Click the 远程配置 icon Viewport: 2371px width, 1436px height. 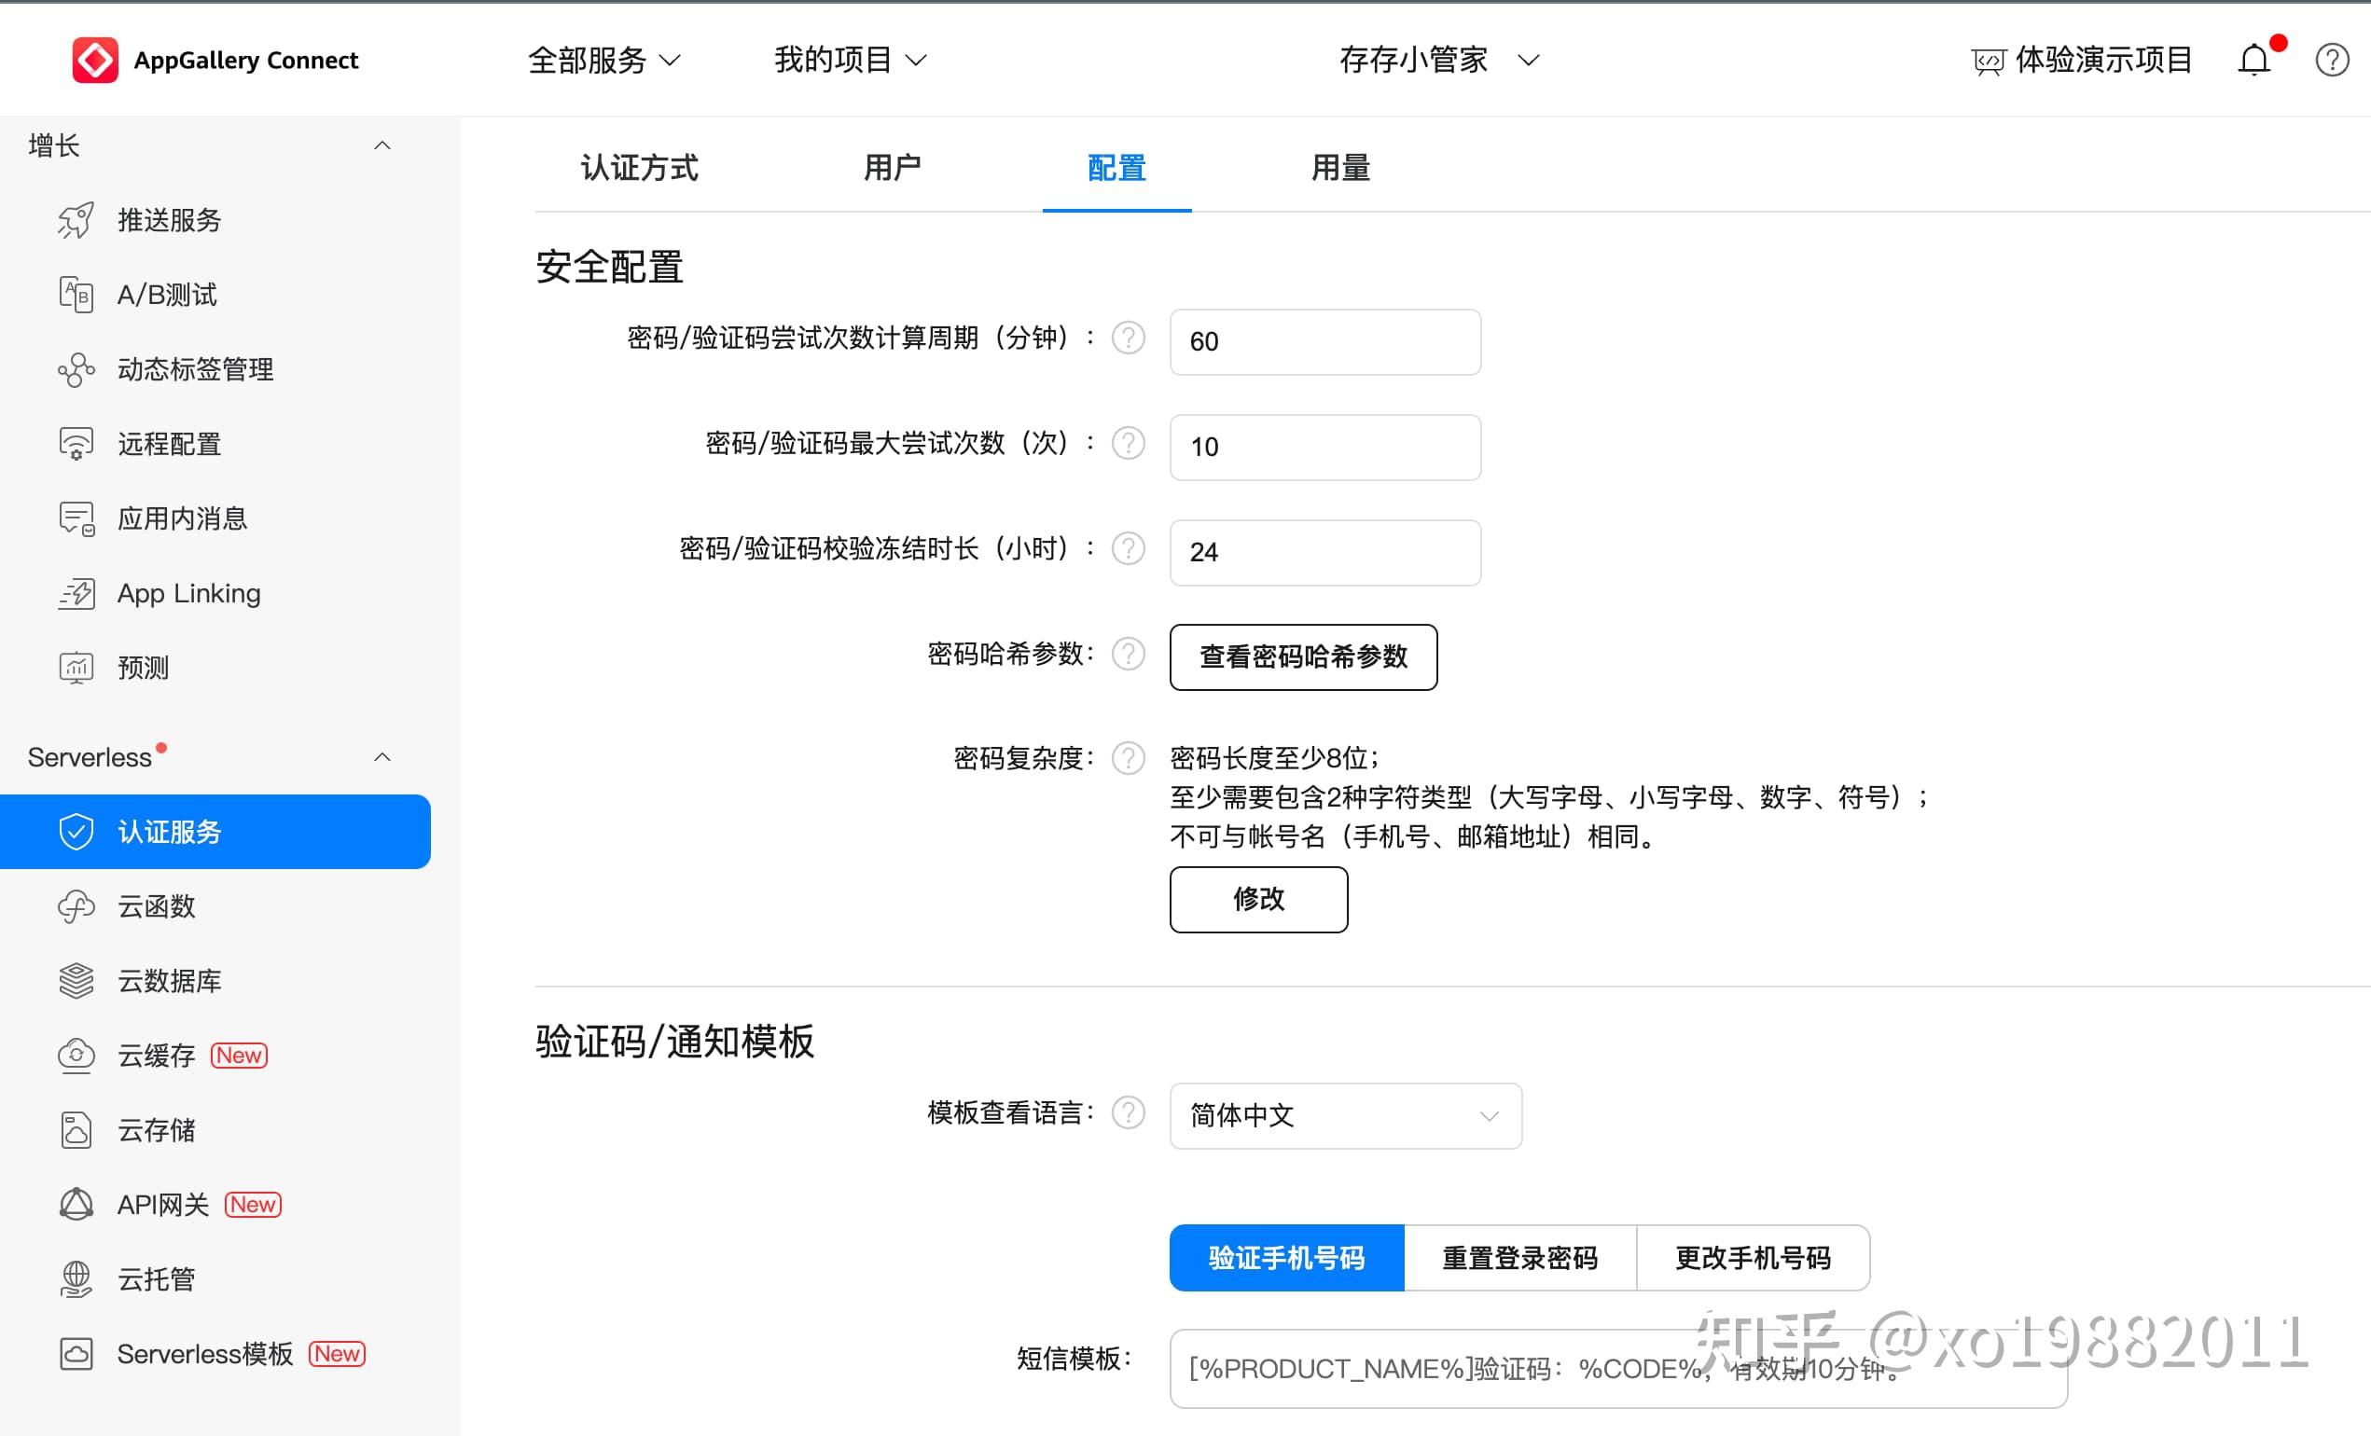click(x=76, y=444)
